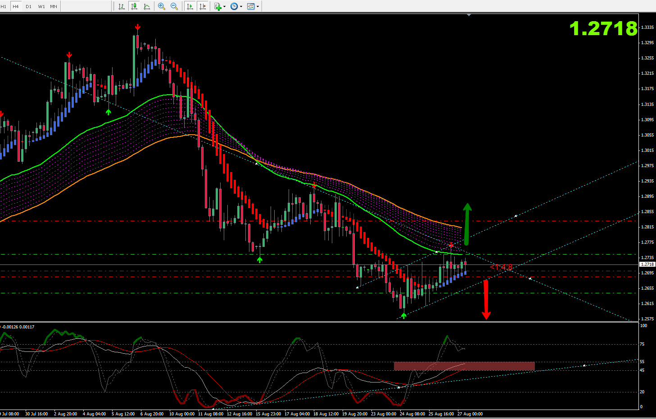Open the periodicity dropdown arrow
The height and width of the screenshot is (419, 656).
[241, 6]
